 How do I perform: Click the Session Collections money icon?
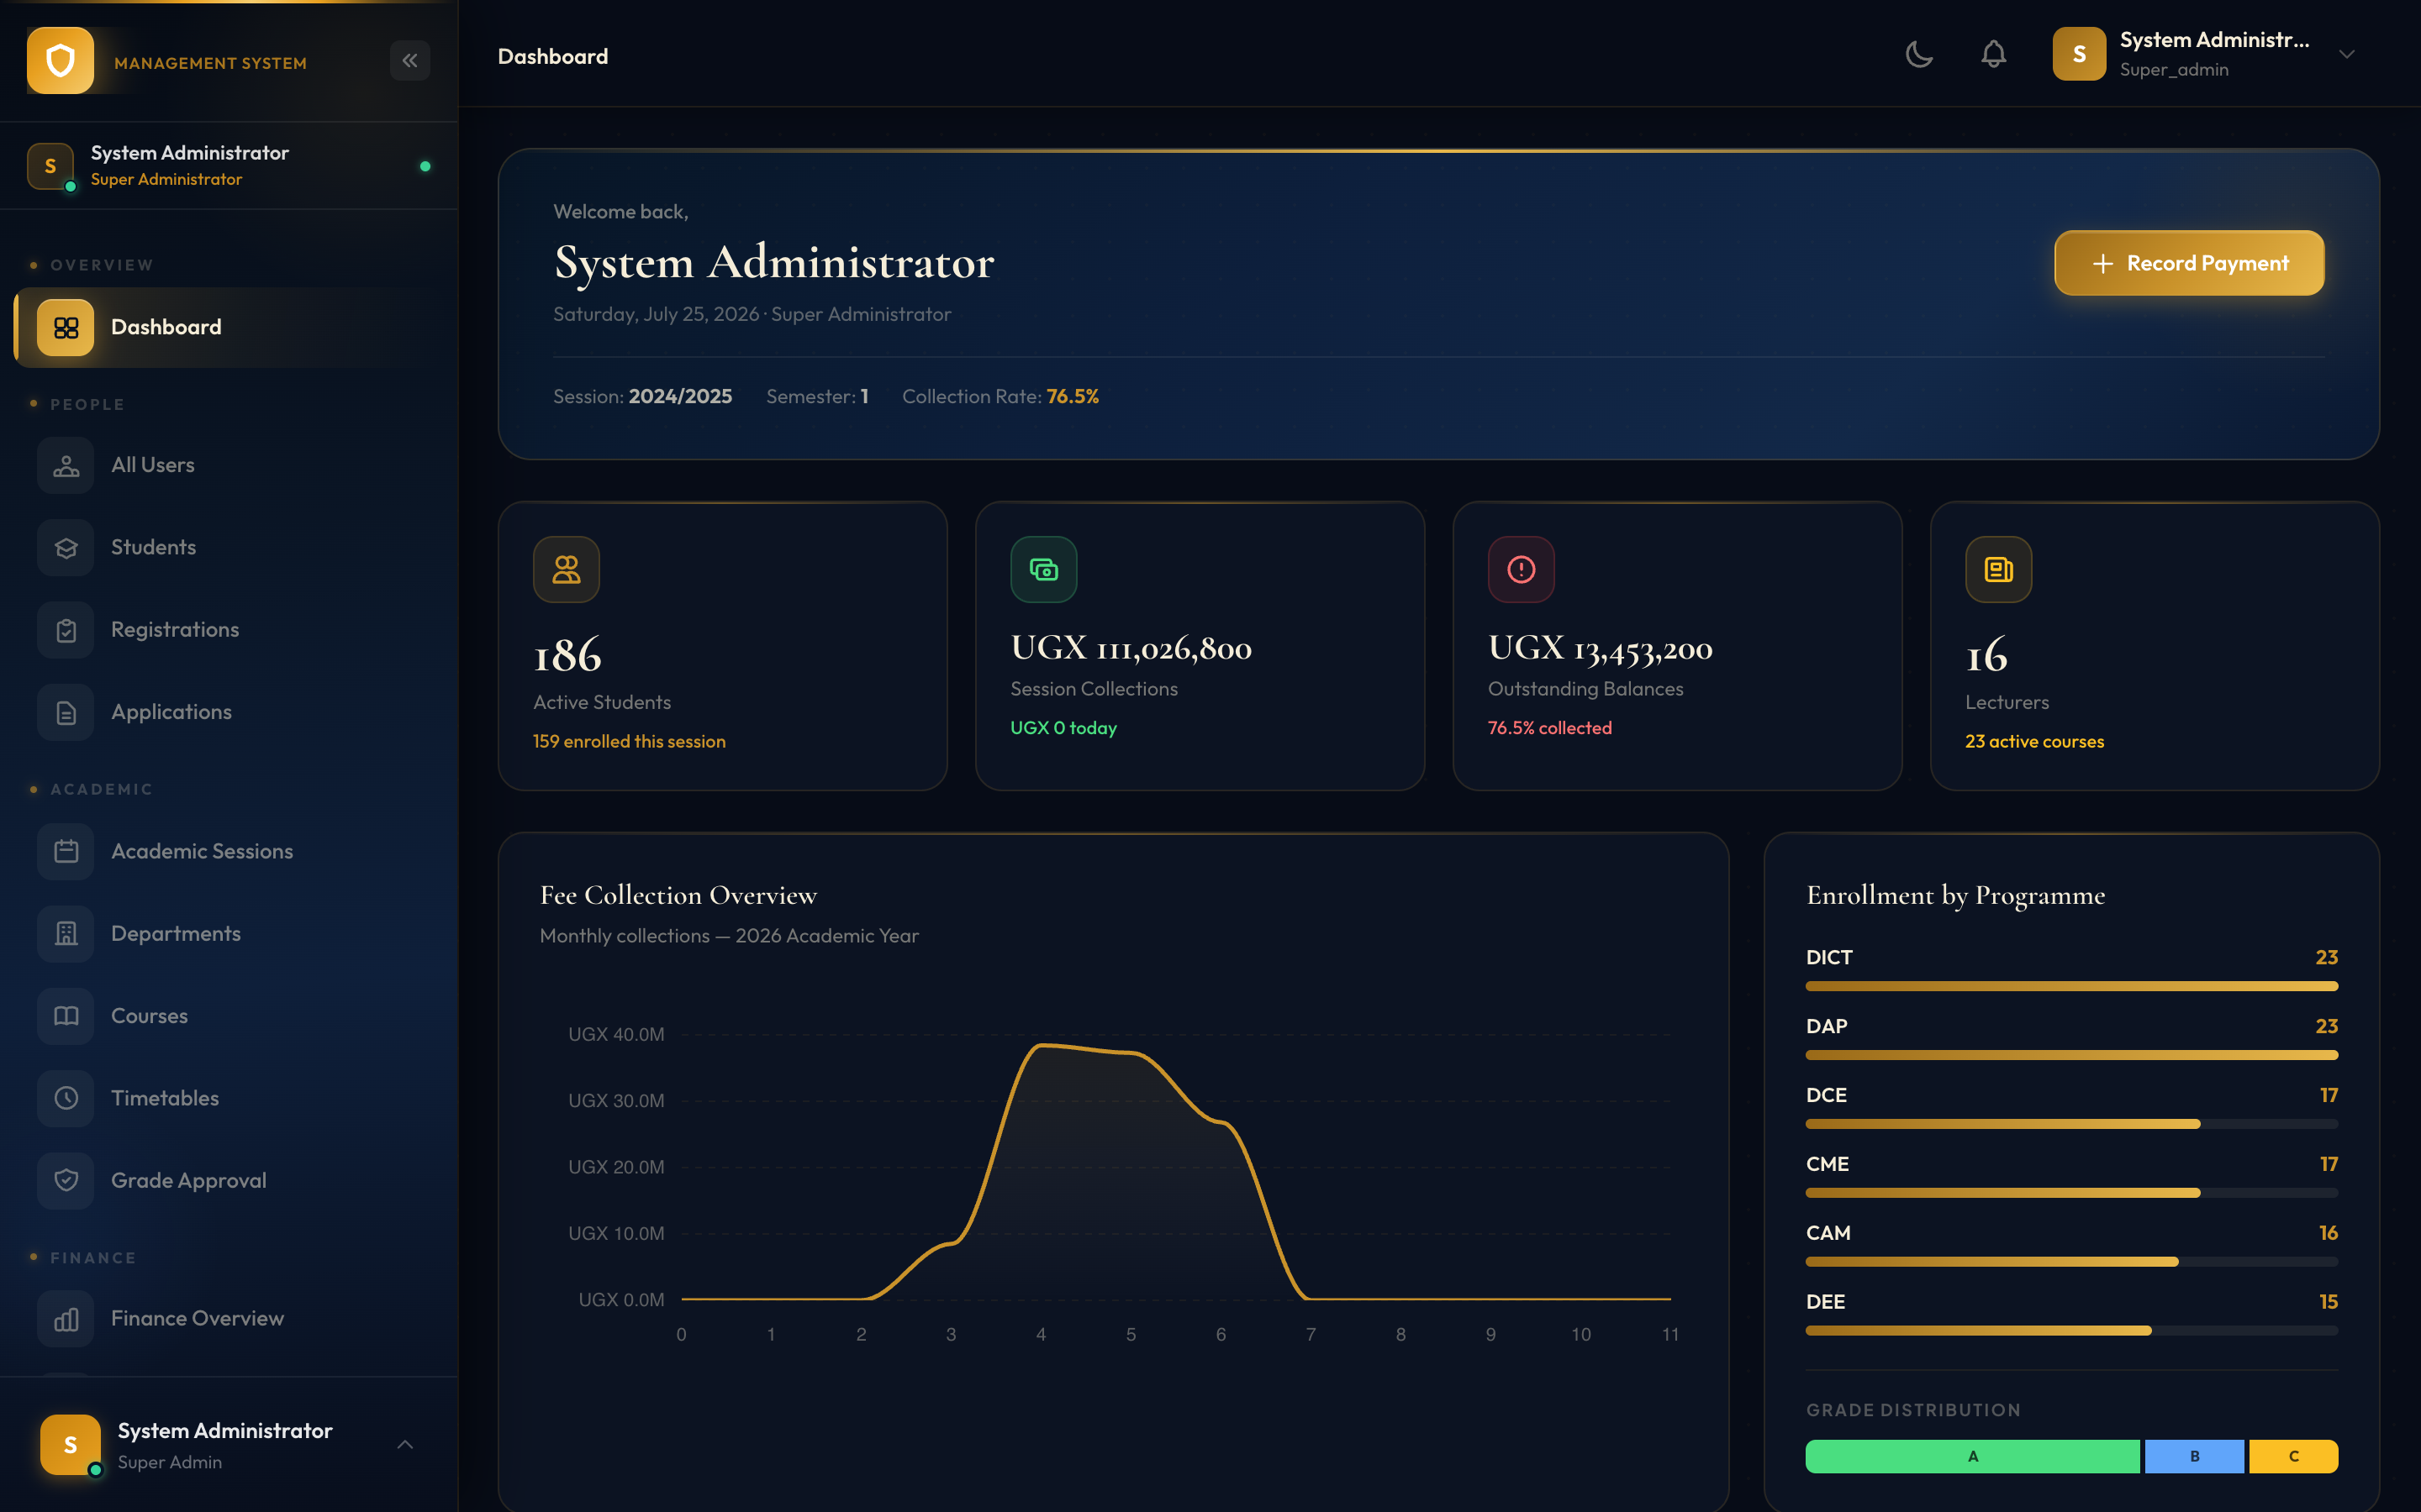coord(1043,569)
